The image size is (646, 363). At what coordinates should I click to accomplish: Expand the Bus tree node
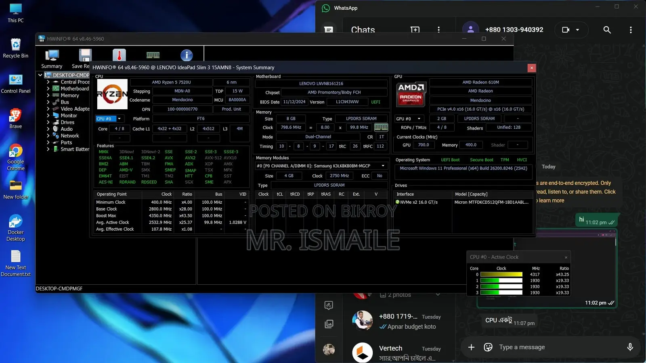[x=48, y=102]
